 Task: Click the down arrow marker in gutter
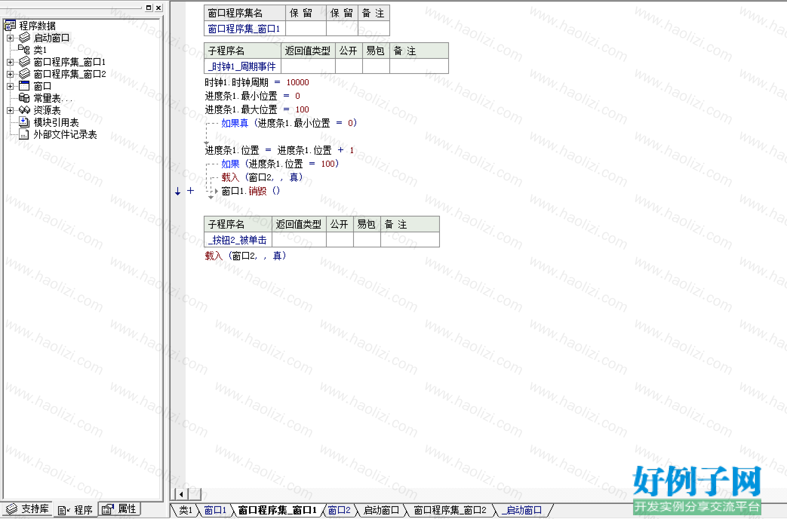[178, 191]
